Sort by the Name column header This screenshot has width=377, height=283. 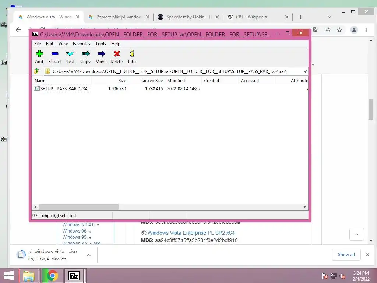(62, 81)
